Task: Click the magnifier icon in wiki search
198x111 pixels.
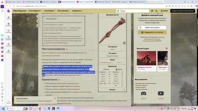Action: pos(118,11)
